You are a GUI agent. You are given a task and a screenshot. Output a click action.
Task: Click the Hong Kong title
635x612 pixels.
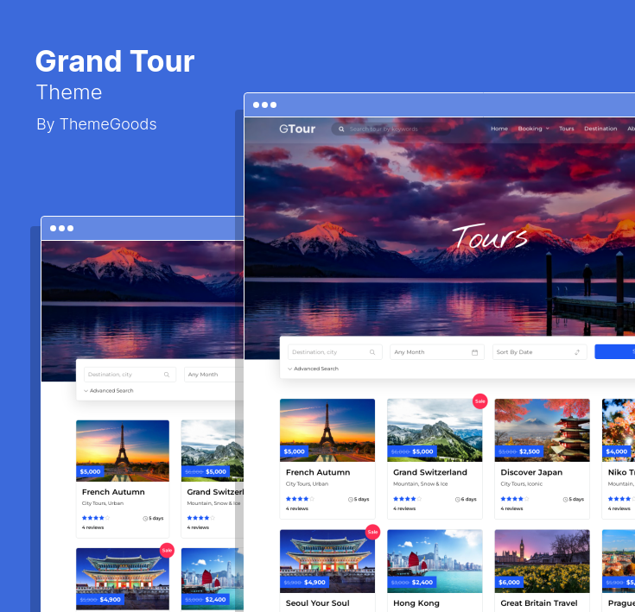(x=416, y=603)
